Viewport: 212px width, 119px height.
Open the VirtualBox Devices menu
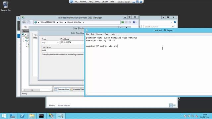click(105, 2)
